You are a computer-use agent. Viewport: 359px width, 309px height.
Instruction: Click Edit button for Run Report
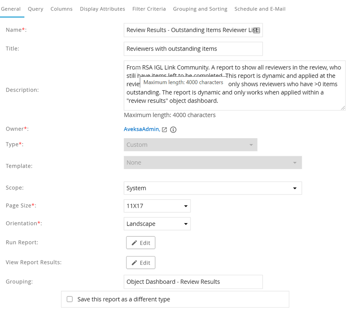[141, 243]
